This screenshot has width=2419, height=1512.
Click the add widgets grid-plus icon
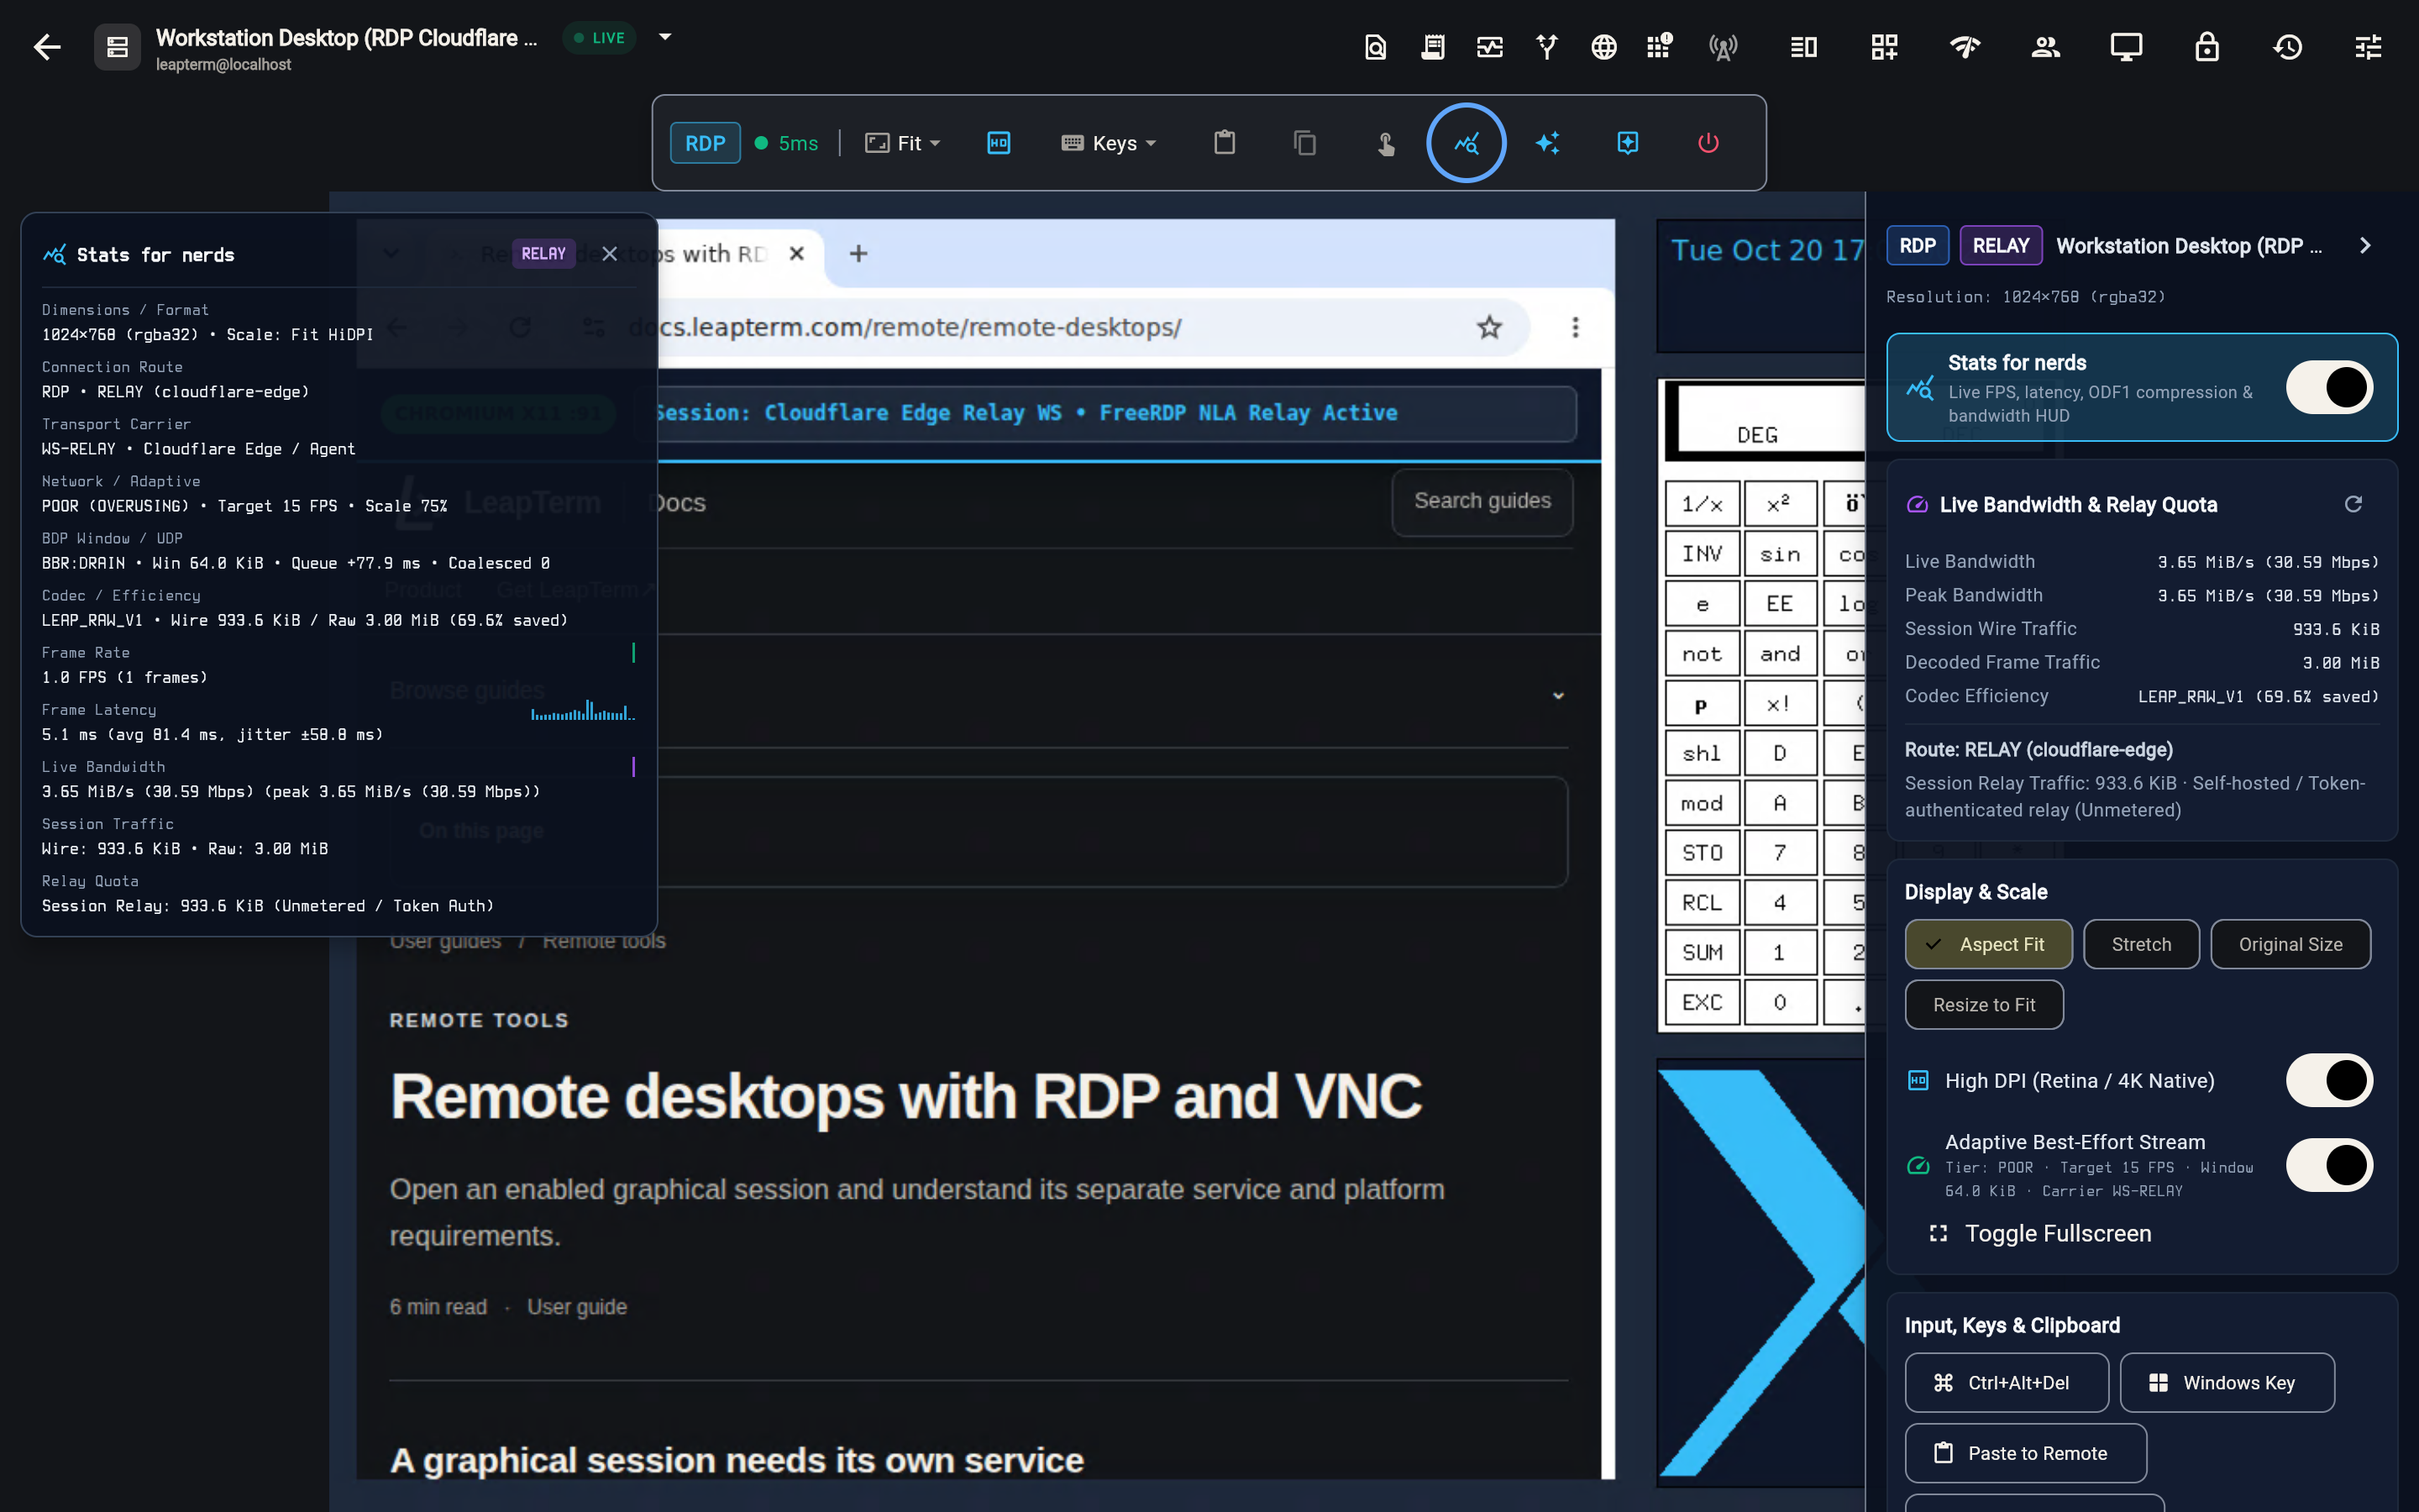coord(1884,47)
